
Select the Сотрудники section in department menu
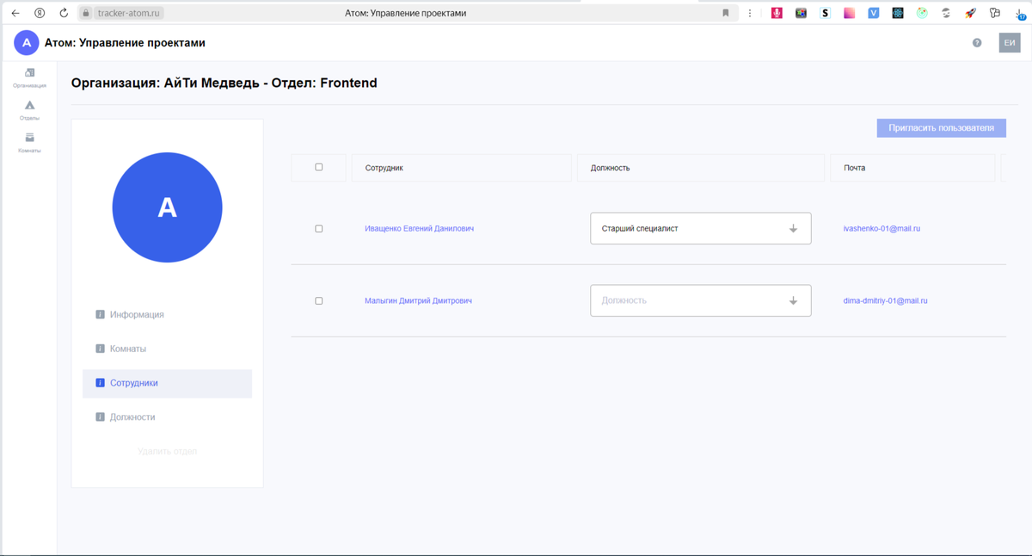(167, 383)
